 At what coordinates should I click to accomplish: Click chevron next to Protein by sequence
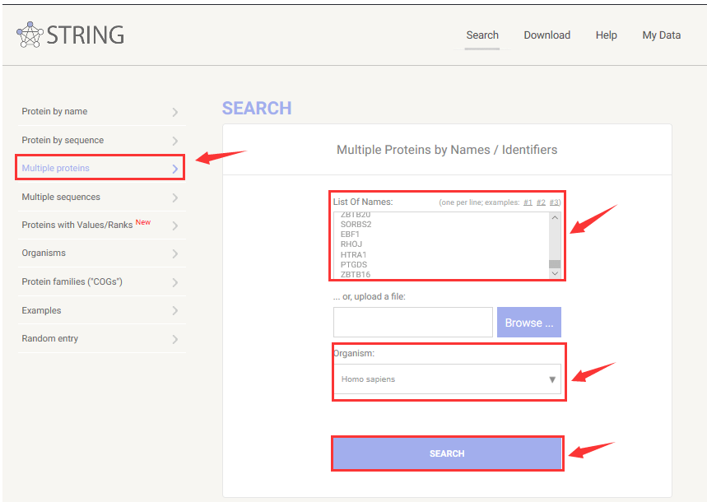pos(174,141)
